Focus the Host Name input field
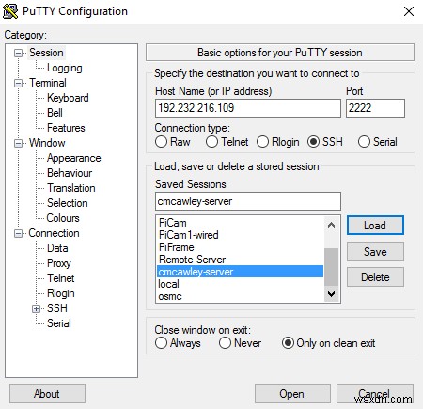Screen dimensions: 423x409 coord(248,108)
